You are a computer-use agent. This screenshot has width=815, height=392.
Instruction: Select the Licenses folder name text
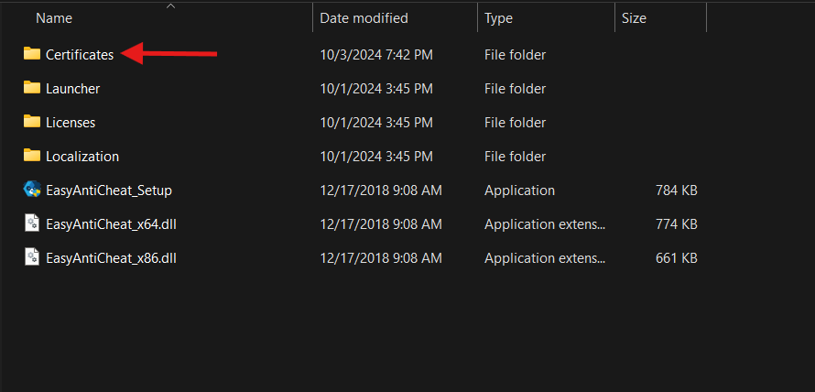pyautogui.click(x=71, y=123)
